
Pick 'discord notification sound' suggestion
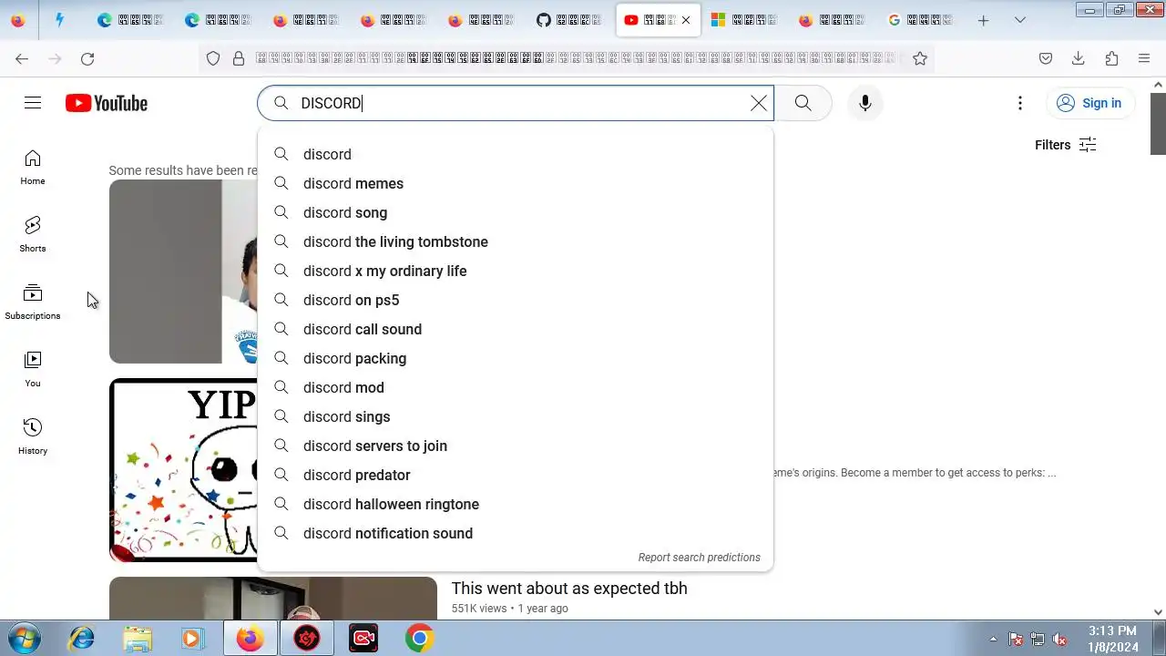pos(516,533)
